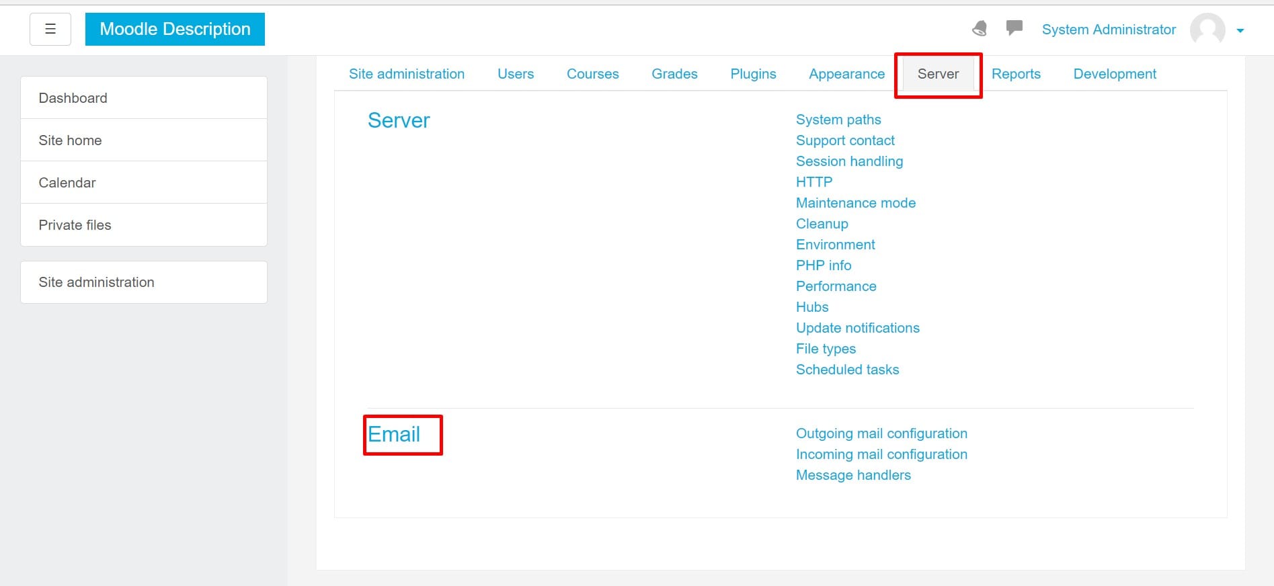The width and height of the screenshot is (1274, 586).
Task: Open Outgoing mail configuration link
Action: click(881, 433)
